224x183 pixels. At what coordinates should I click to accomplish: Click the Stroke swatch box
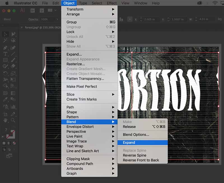(x=11, y=134)
